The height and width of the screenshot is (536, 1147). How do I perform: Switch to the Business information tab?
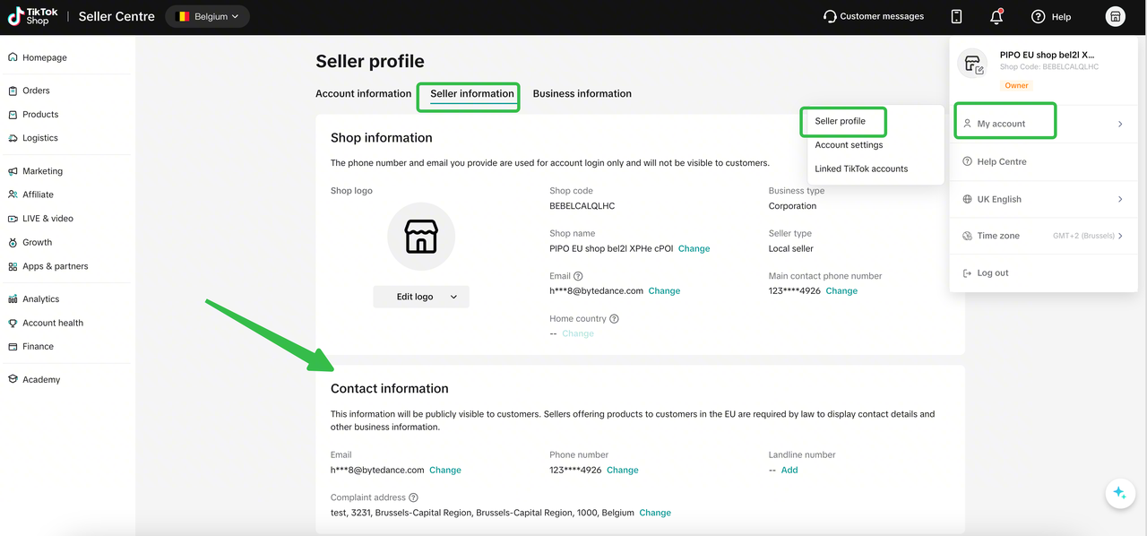click(582, 93)
